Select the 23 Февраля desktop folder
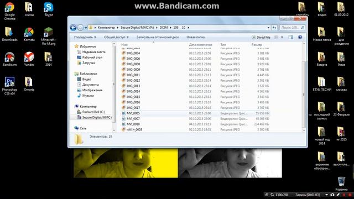This screenshot has width=354, height=199. (x=341, y=109)
